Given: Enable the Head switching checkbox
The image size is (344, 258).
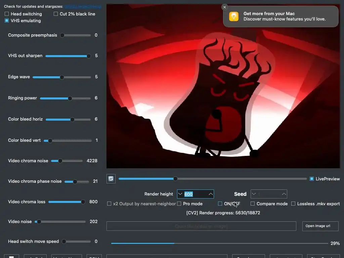Looking at the screenshot, I should click(x=7, y=14).
